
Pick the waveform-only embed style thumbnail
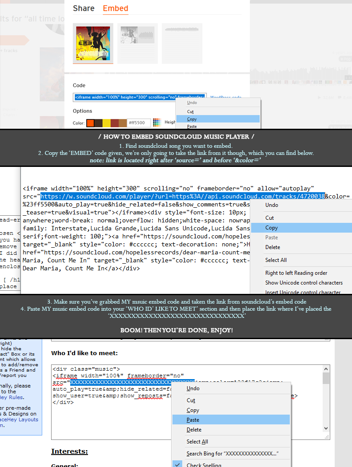182,44
